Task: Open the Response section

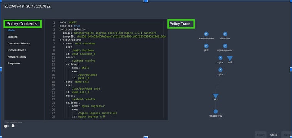Action: [13, 63]
